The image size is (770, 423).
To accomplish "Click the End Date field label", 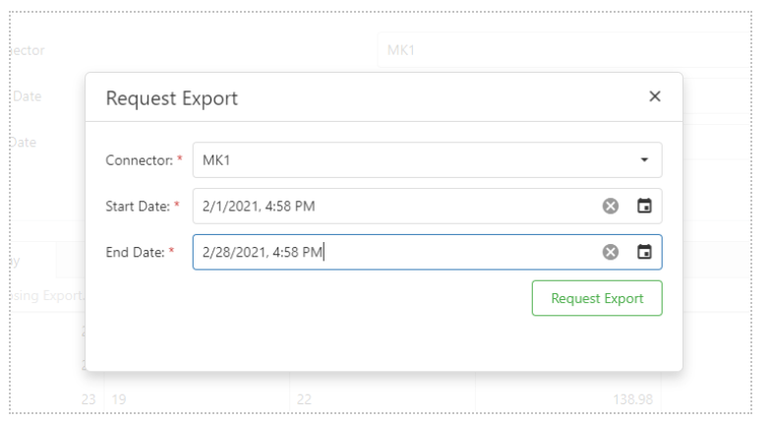I will (135, 253).
